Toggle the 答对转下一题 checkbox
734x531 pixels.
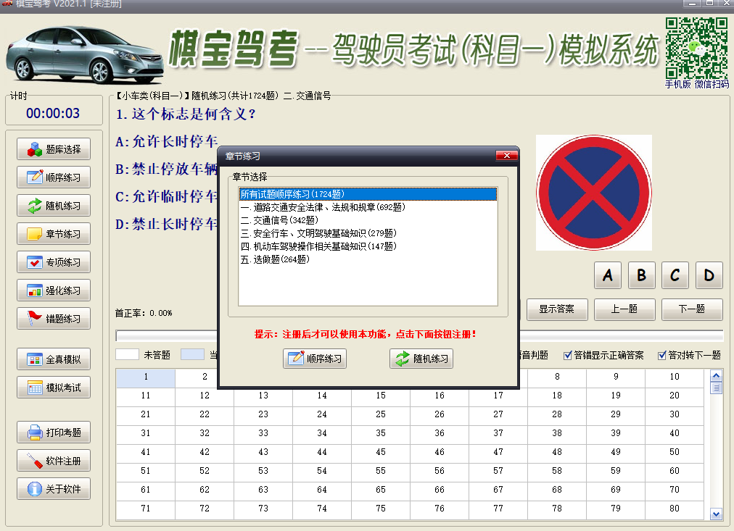pos(662,355)
